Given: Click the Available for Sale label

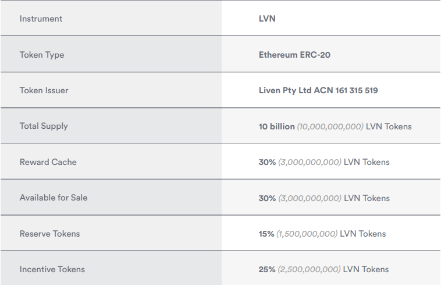Looking at the screenshot, I should point(54,198).
